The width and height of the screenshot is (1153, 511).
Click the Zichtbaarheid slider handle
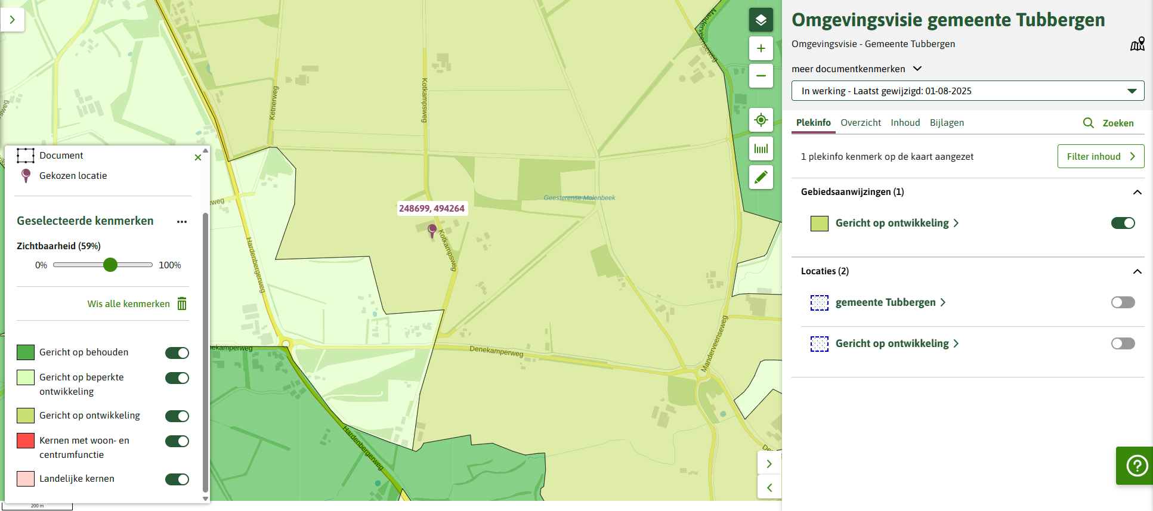pyautogui.click(x=110, y=265)
